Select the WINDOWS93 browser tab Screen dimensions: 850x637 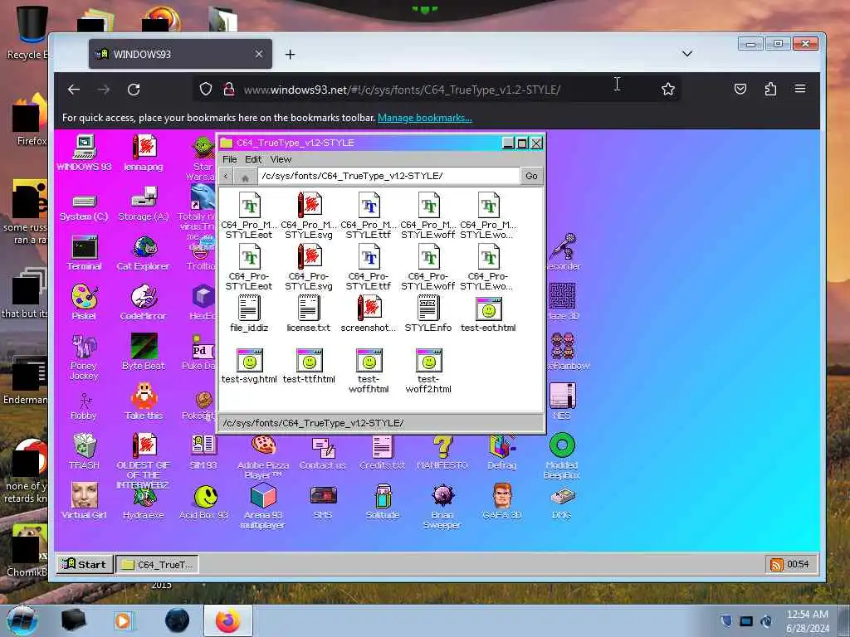180,54
